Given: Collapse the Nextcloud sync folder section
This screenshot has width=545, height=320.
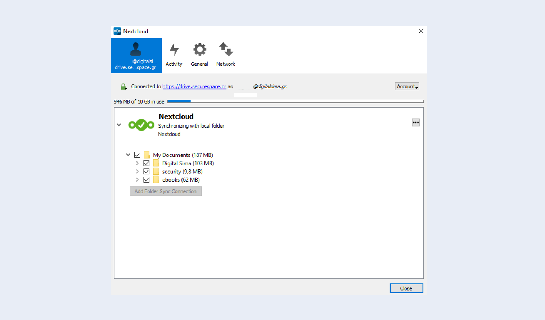Looking at the screenshot, I should click(119, 125).
